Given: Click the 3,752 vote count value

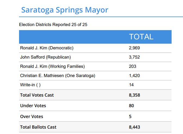Looking at the screenshot, I should [x=134, y=57].
